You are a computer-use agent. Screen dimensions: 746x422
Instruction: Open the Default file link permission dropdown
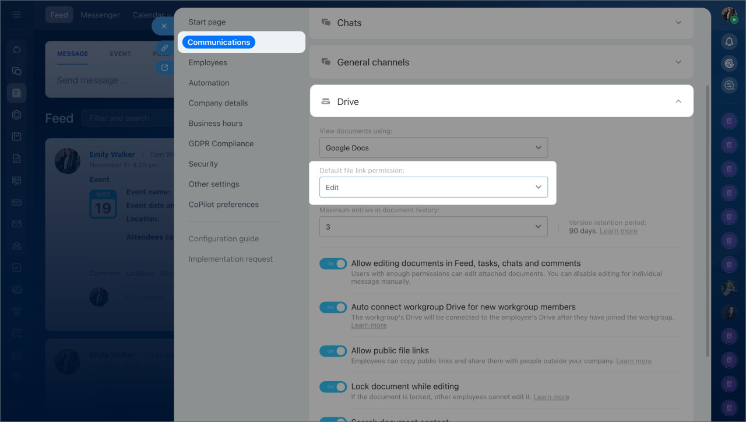coord(433,187)
